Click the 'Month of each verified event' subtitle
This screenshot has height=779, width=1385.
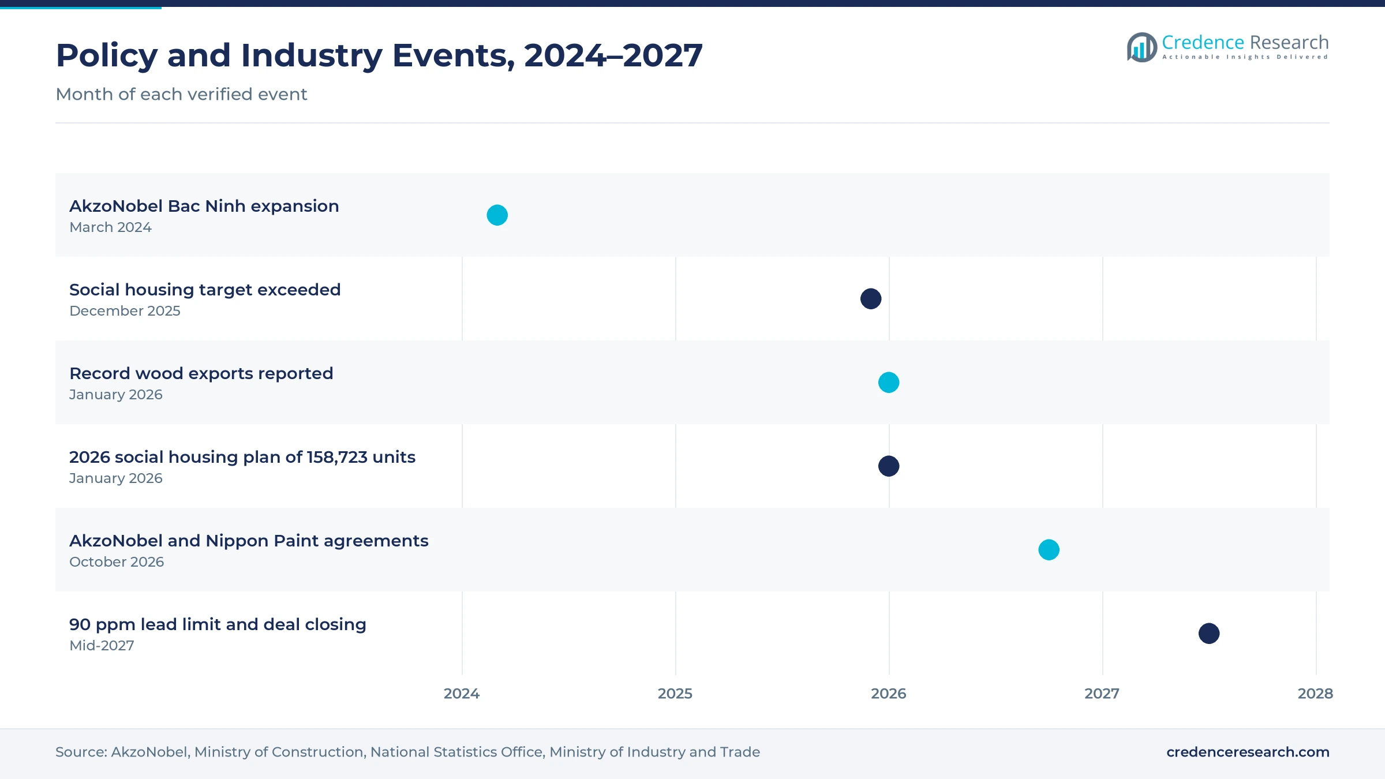tap(181, 94)
